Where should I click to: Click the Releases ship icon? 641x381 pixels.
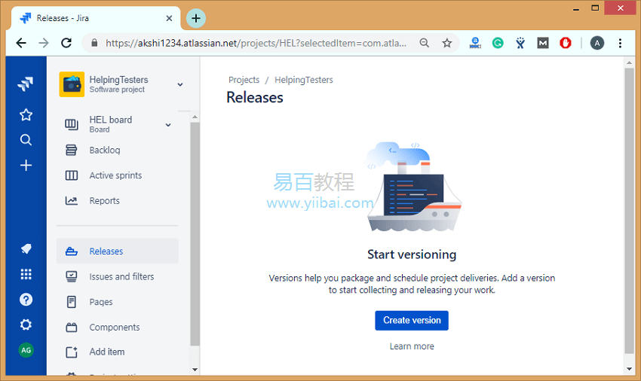pyautogui.click(x=72, y=251)
